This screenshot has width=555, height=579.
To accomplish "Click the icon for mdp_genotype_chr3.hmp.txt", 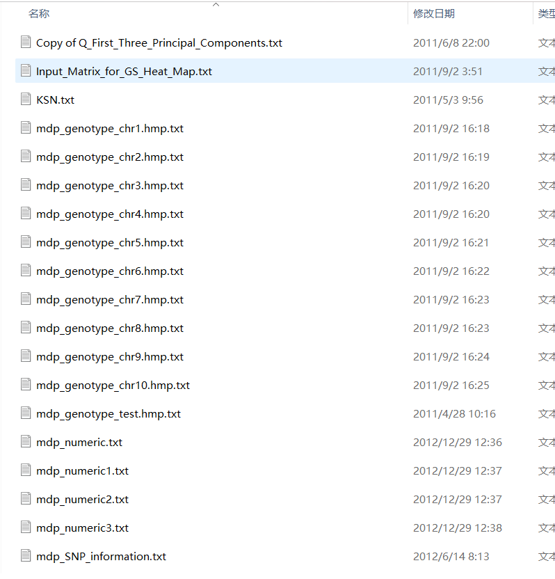I will tap(26, 184).
